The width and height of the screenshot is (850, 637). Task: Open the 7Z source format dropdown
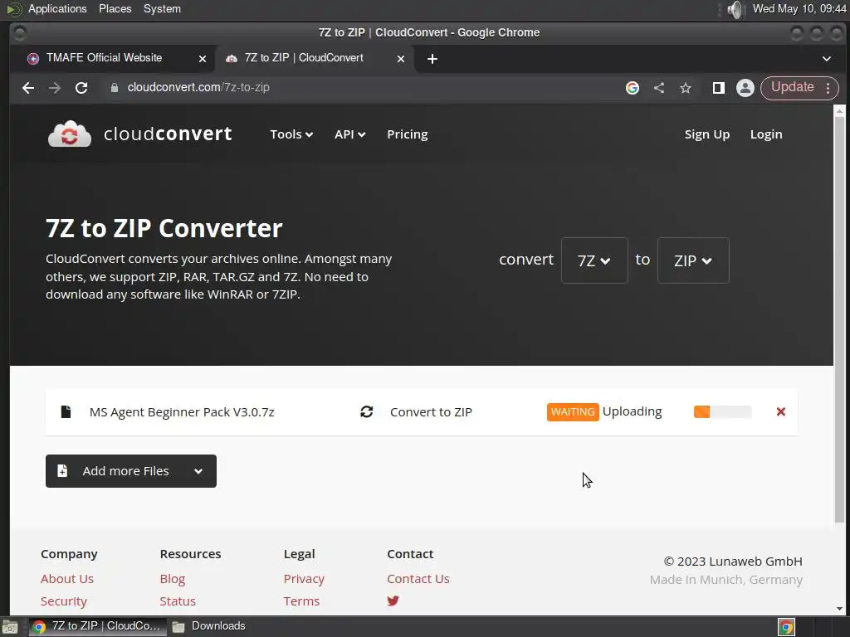(x=594, y=260)
